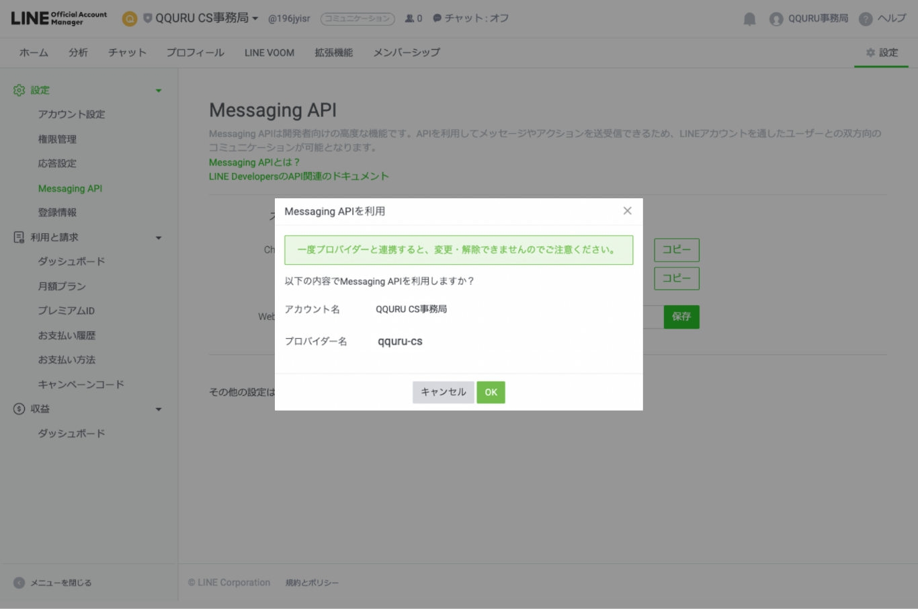Click the Help question mark icon
918x609 pixels.
pyautogui.click(x=866, y=19)
